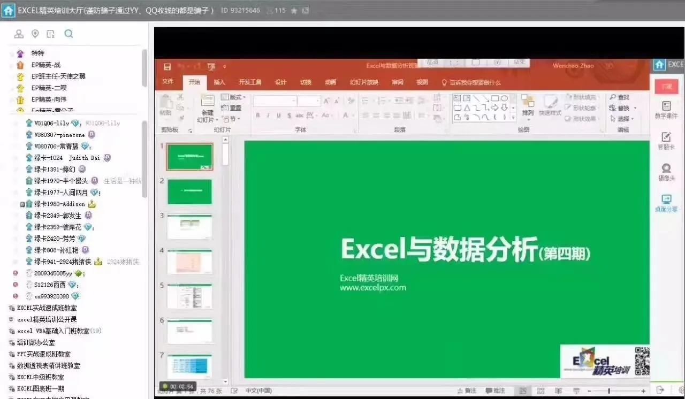Open the 数据透视表精讲班教室 room

(x=48, y=366)
